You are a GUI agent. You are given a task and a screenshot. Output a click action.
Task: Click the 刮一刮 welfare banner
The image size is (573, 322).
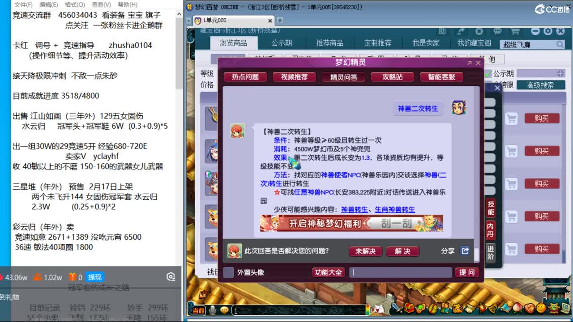[x=351, y=223]
